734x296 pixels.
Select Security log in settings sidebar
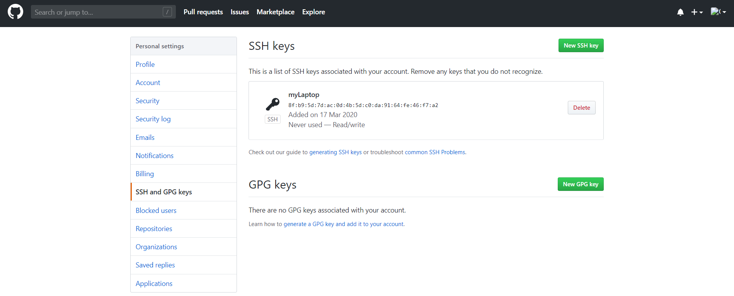click(x=153, y=119)
